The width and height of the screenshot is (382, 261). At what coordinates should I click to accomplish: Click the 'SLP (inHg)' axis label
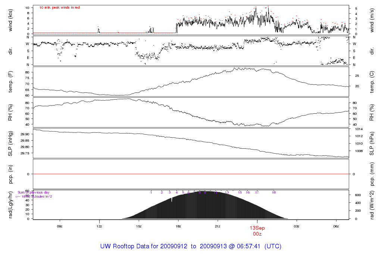click(10, 144)
